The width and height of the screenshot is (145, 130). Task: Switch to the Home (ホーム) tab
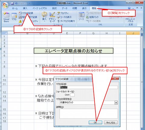pos(15,8)
